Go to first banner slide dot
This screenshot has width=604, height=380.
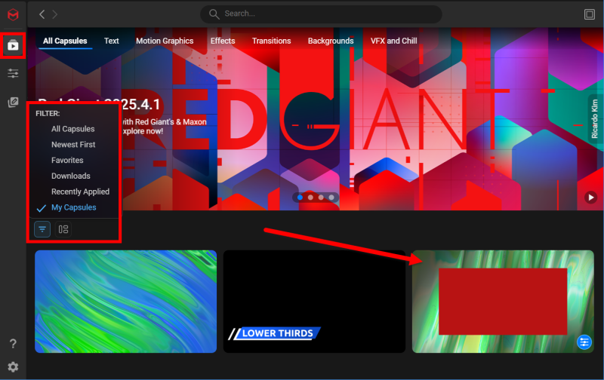(300, 198)
